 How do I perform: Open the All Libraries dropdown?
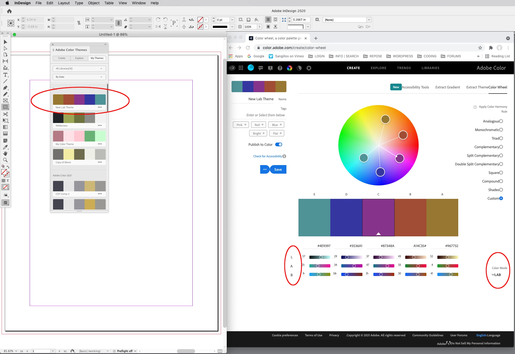(79, 69)
